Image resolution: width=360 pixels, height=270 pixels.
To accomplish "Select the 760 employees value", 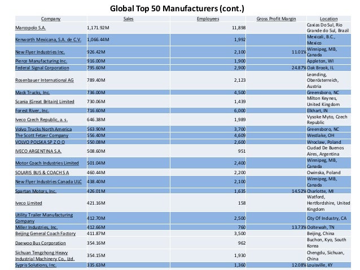I will pyautogui.click(x=242, y=227).
